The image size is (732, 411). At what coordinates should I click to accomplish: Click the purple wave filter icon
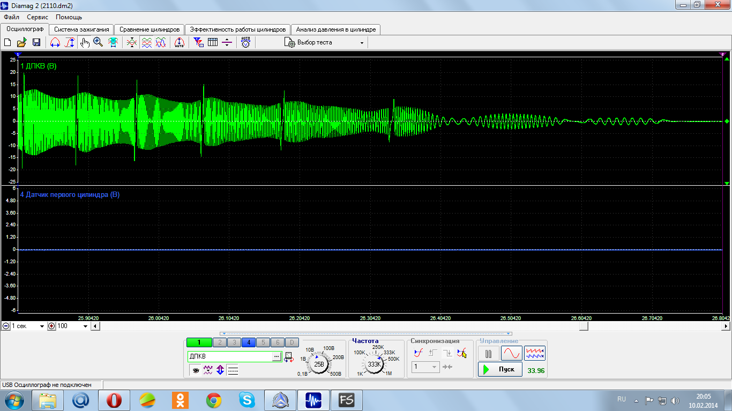click(208, 370)
